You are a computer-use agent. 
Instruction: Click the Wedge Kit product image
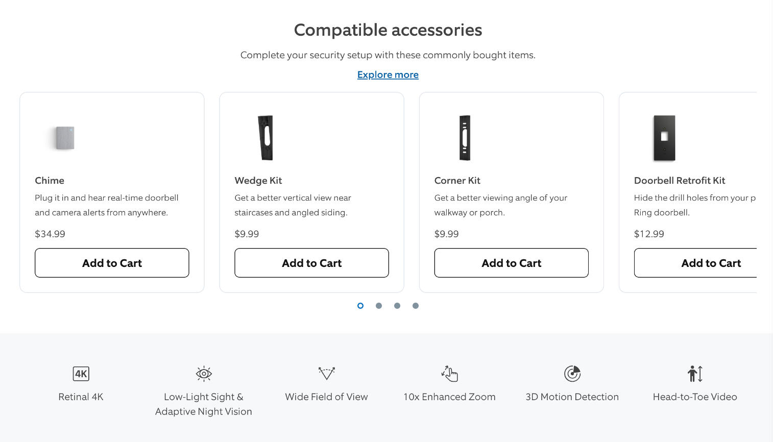[265, 138]
